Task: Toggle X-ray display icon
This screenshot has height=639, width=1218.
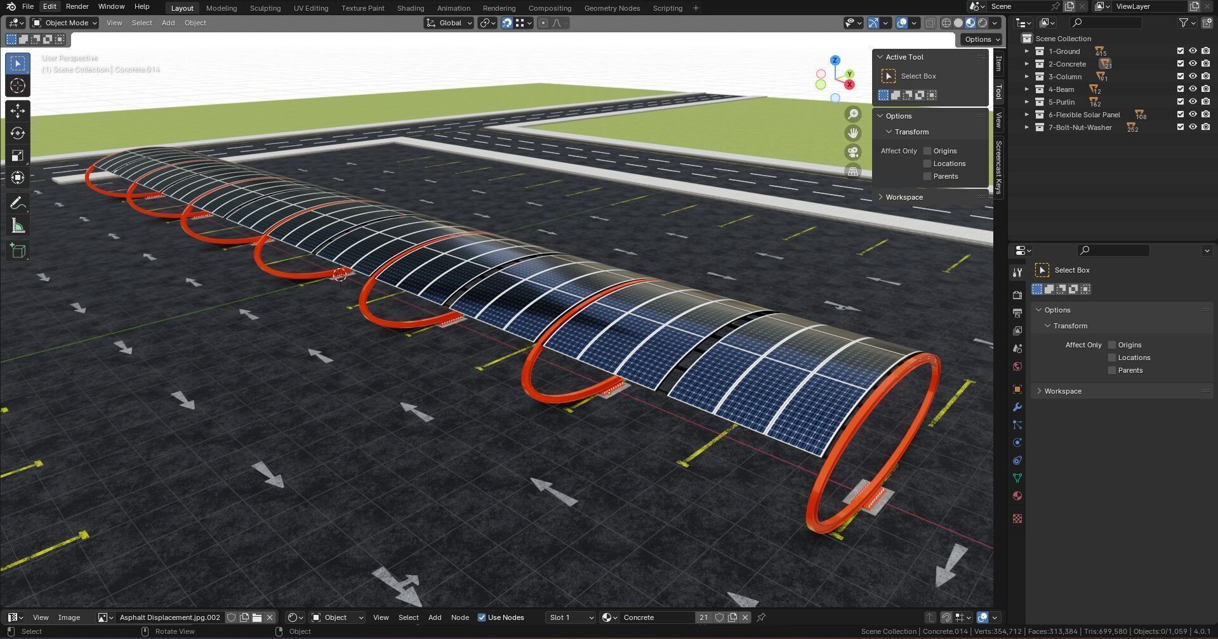Action: tap(930, 23)
